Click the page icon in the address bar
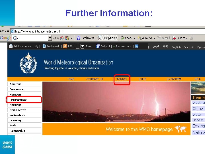The height and width of the screenshot is (154, 205). [13, 31]
